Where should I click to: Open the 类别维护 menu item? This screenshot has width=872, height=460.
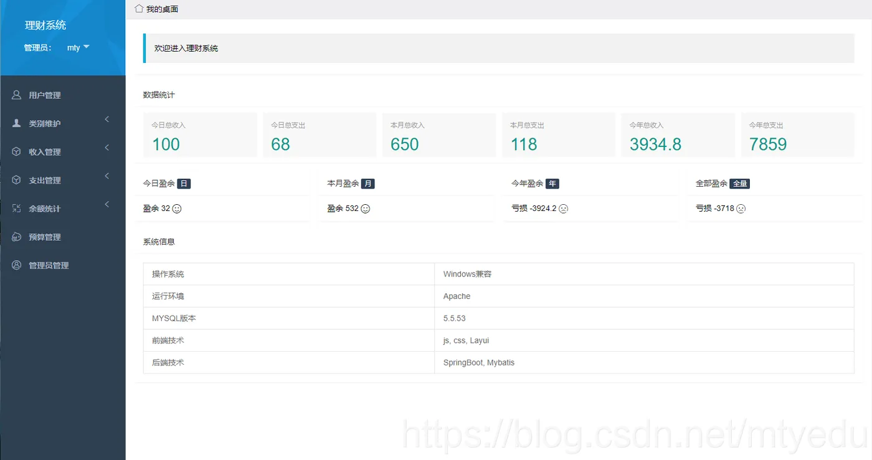pyautogui.click(x=63, y=123)
